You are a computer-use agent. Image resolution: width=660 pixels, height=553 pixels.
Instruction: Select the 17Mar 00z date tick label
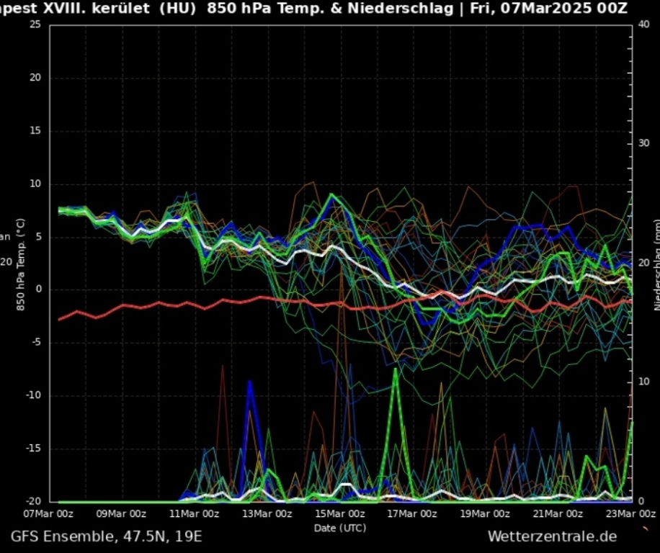(x=412, y=513)
